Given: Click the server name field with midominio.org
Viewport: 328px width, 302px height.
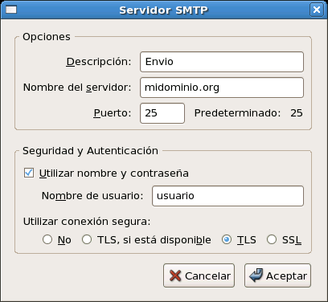Looking at the screenshot, I should 222,88.
